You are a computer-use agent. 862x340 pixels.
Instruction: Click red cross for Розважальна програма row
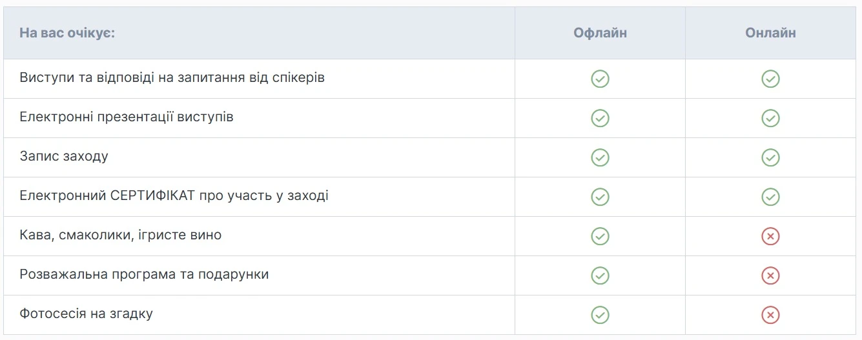tap(770, 275)
